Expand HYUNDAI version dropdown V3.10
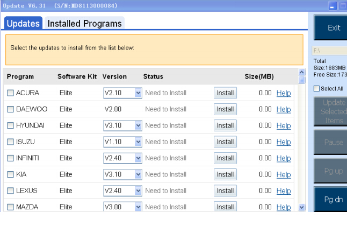Screen dimensions: 347x233 coord(122,125)
